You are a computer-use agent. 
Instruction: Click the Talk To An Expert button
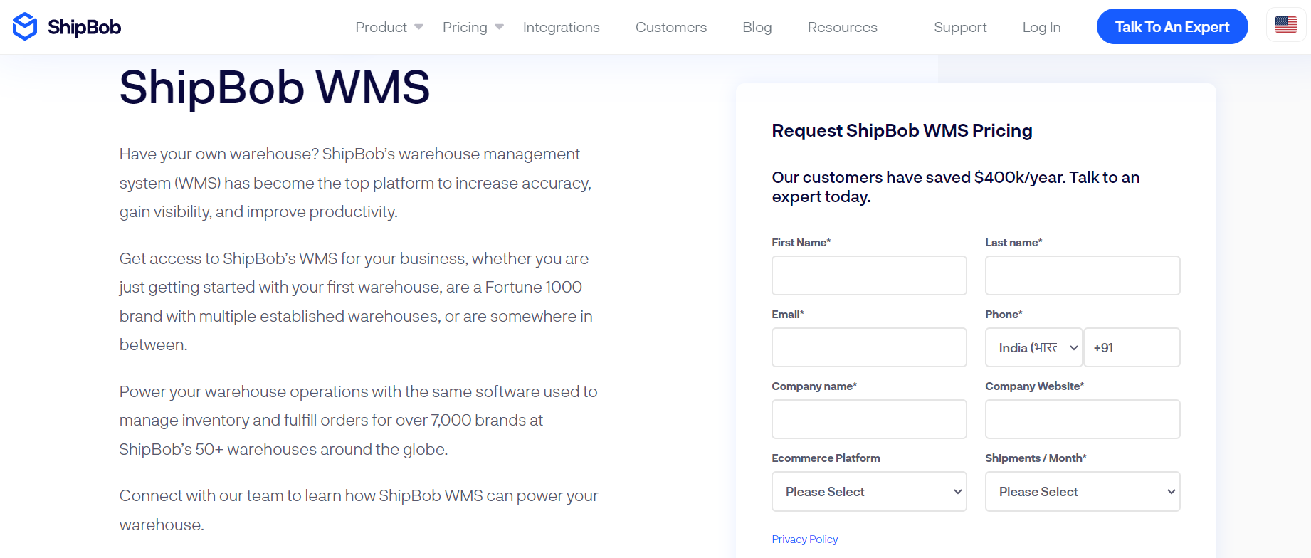pos(1172,26)
